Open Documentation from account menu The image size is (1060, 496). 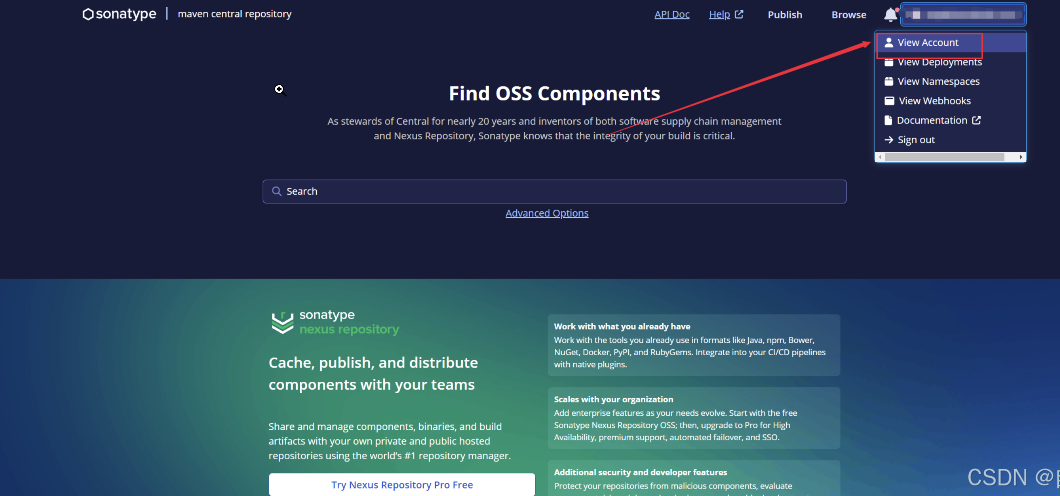(x=950, y=120)
